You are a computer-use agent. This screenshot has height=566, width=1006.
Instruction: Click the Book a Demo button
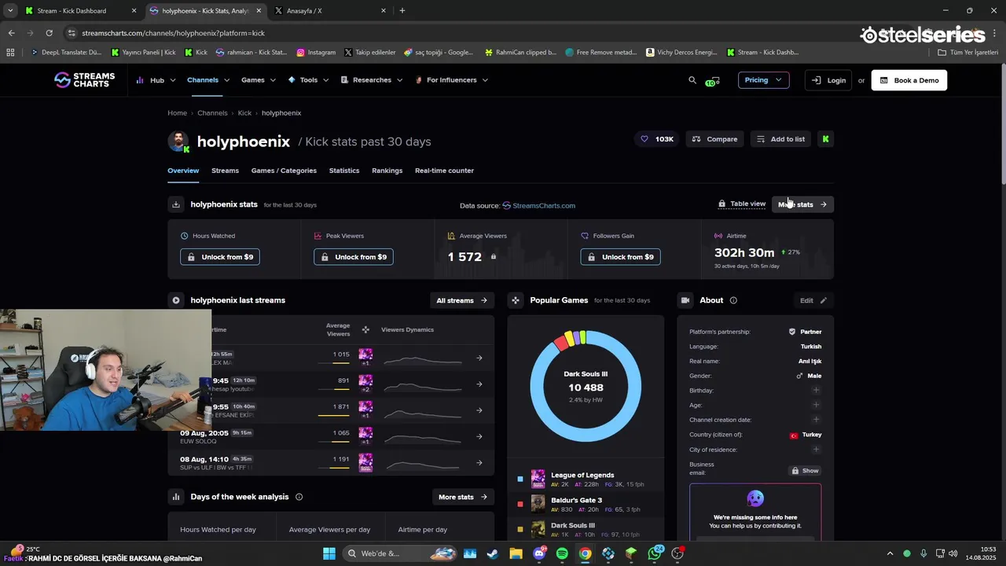909,80
